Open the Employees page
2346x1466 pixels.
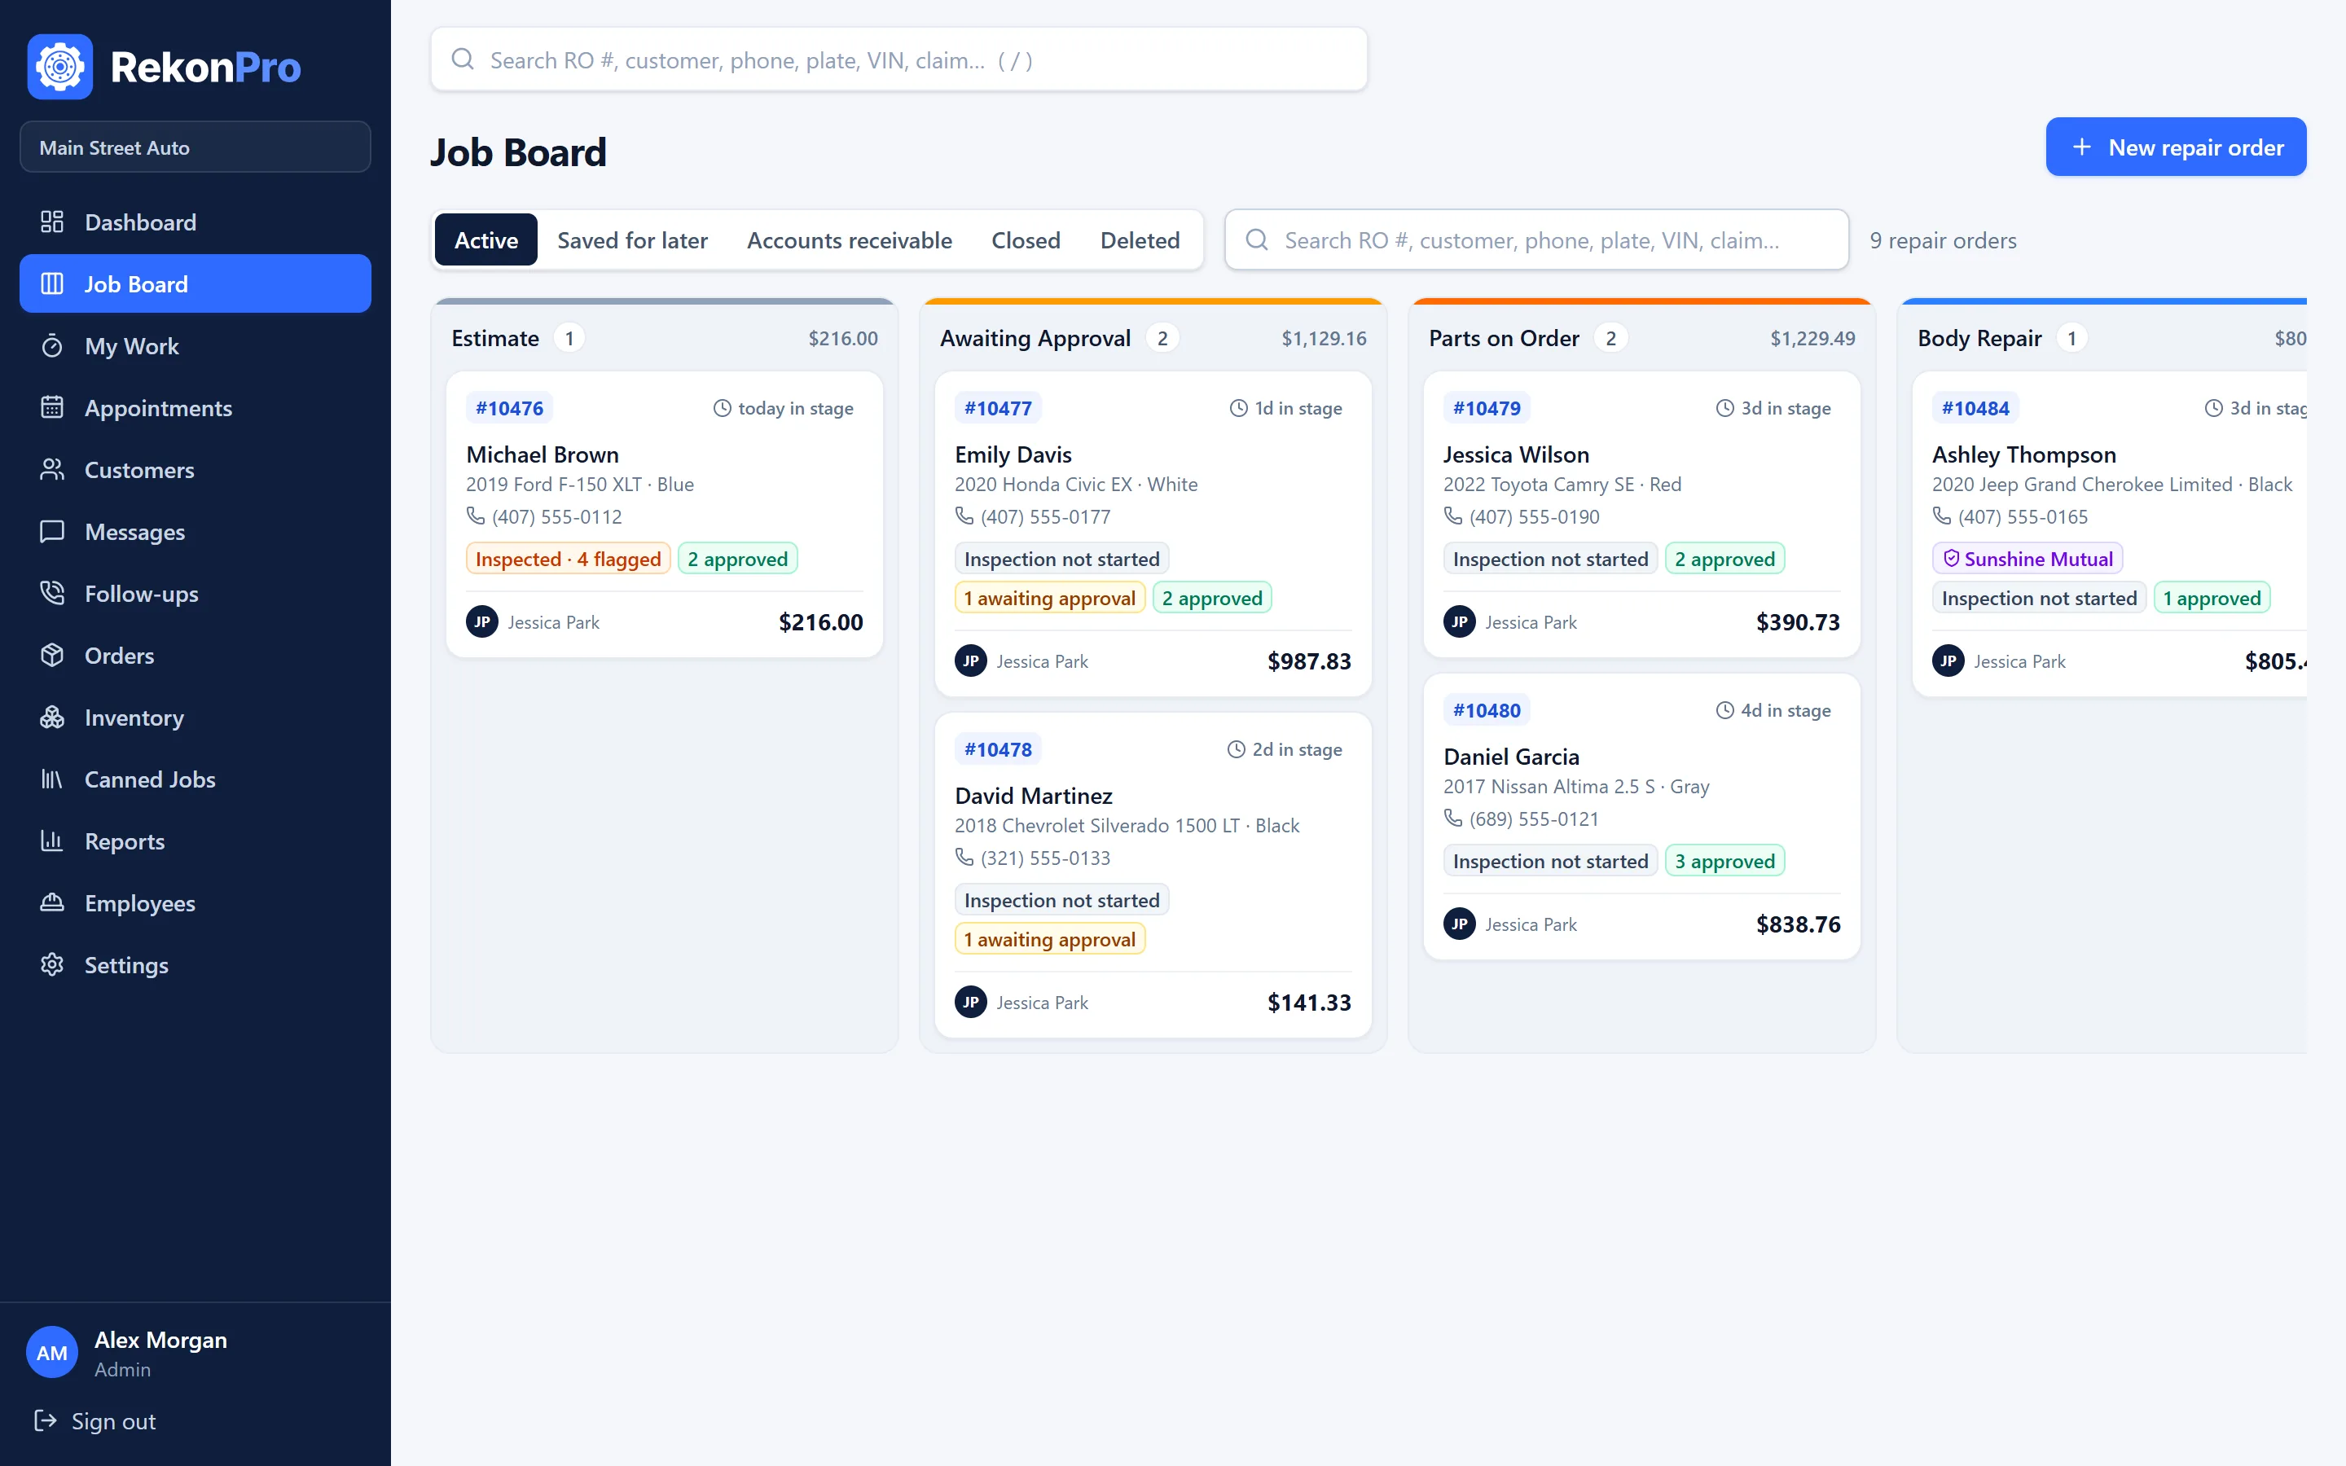point(195,902)
